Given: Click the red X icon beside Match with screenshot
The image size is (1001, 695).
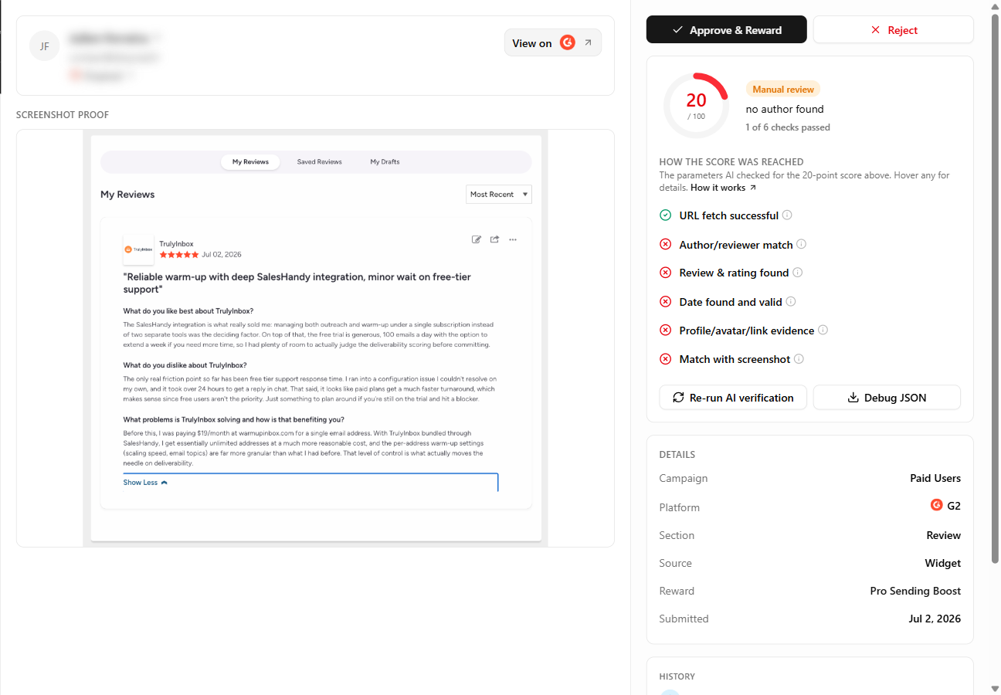Looking at the screenshot, I should 665,359.
